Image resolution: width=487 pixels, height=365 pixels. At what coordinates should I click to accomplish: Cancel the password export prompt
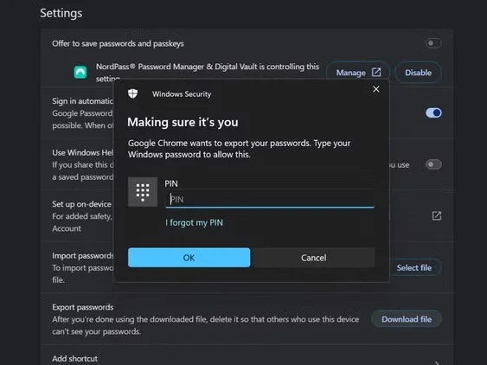(x=314, y=258)
